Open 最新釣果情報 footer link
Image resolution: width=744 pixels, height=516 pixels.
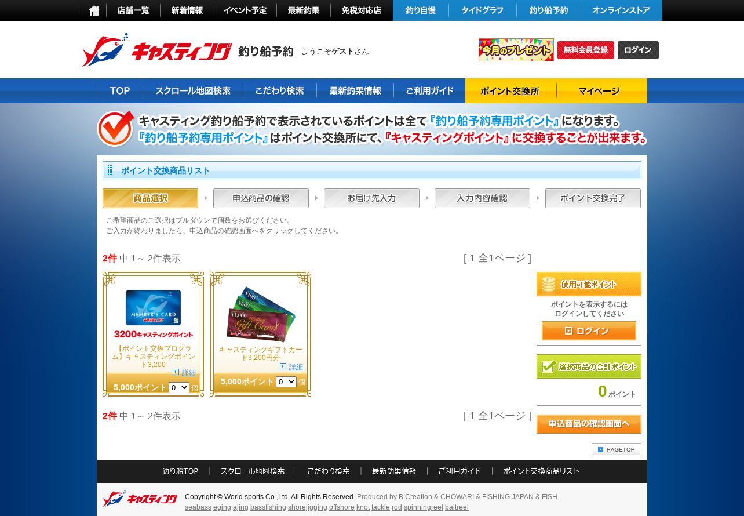tap(394, 471)
